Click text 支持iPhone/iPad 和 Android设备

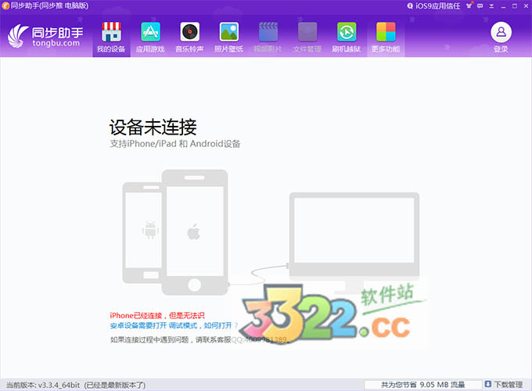(x=175, y=144)
